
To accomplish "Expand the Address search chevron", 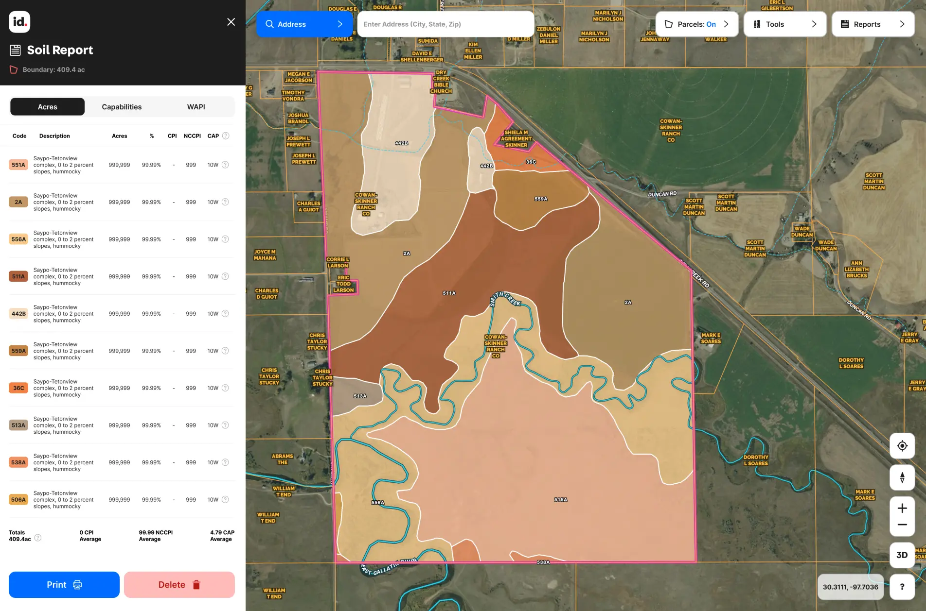I will point(339,24).
